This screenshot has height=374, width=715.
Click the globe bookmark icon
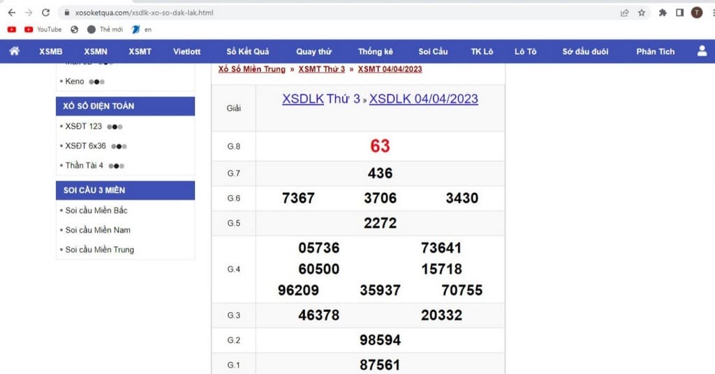point(74,29)
